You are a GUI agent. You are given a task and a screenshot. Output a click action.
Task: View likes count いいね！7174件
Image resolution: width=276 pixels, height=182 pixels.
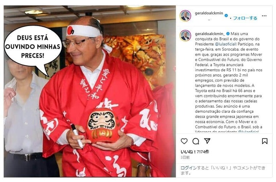195,152
